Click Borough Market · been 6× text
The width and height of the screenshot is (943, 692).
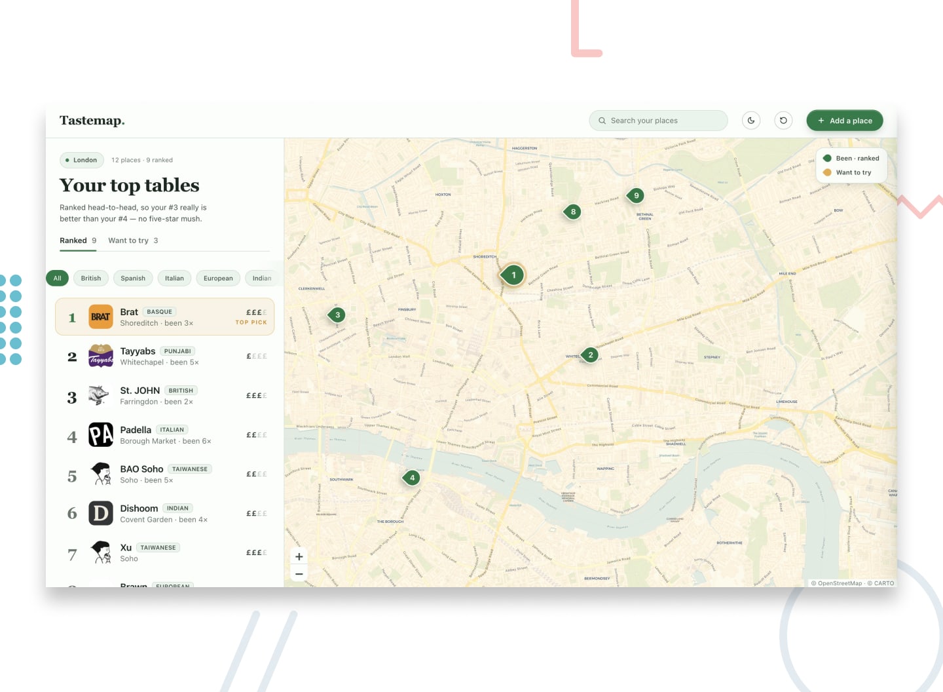166,441
